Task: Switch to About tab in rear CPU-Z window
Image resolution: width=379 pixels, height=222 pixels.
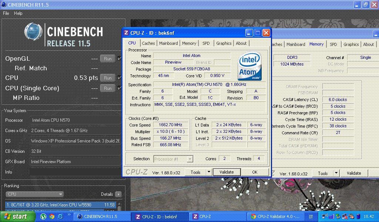Action: (x=368, y=44)
